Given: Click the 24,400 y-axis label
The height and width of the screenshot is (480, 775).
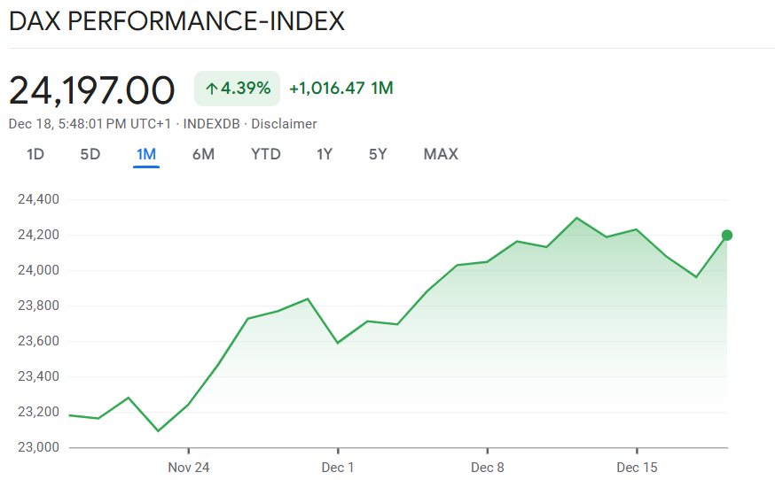Looking at the screenshot, I should (38, 199).
